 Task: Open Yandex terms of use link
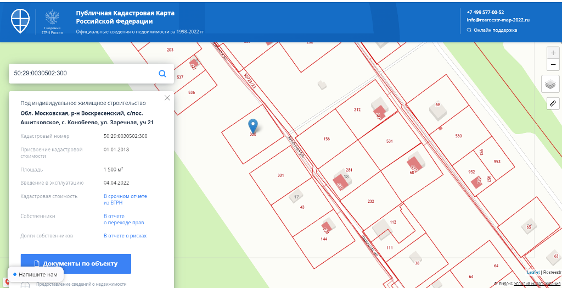coord(537,284)
